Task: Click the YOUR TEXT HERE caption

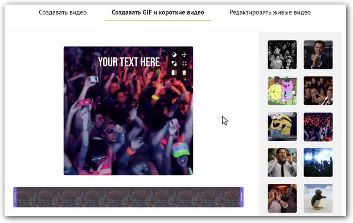Action: coord(129,62)
